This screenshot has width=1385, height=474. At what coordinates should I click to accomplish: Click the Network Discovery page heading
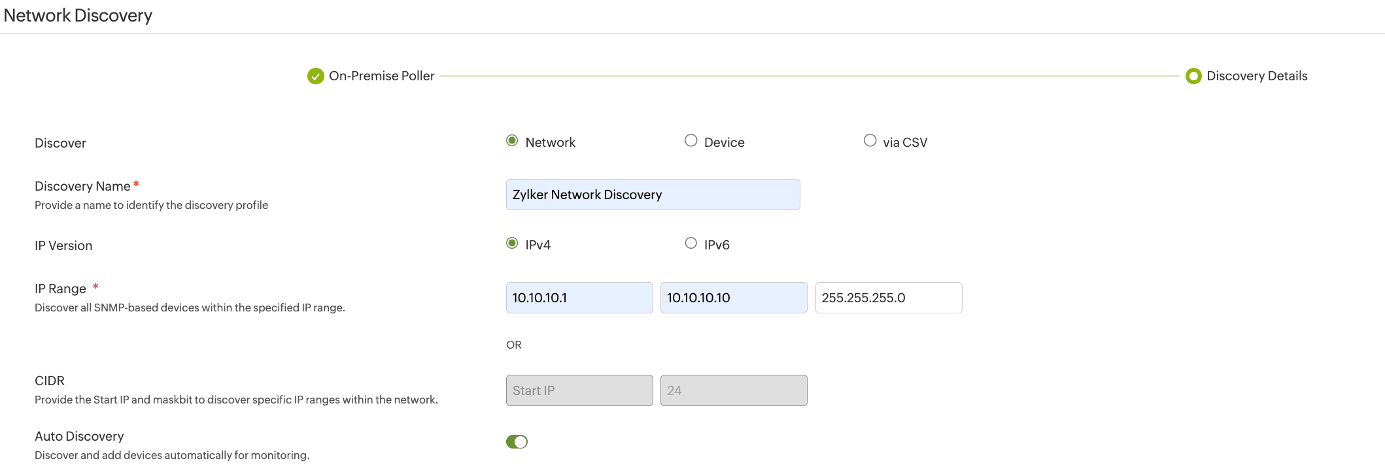pos(78,16)
